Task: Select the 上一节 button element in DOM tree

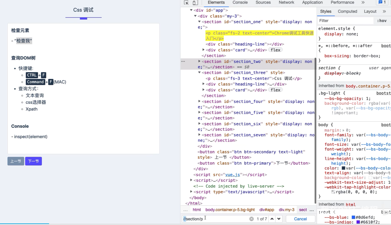Action: tap(251, 155)
